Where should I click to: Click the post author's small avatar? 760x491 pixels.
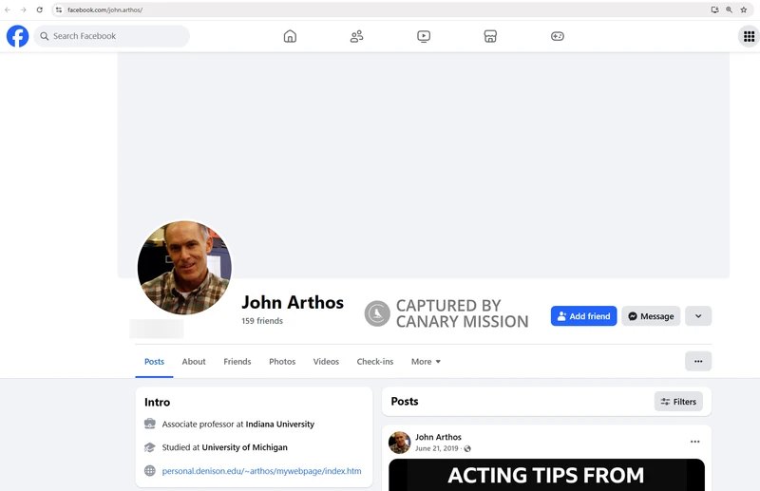pyautogui.click(x=399, y=443)
